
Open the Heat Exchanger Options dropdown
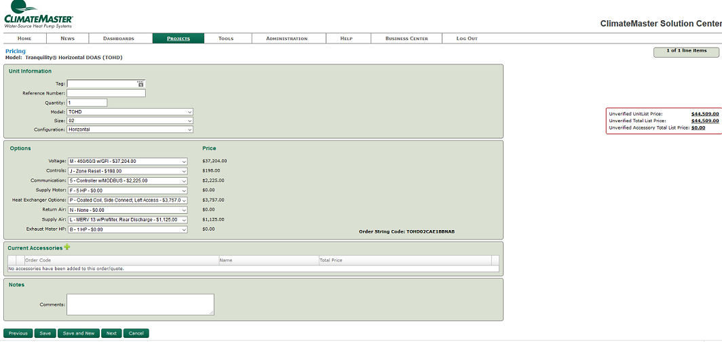(x=128, y=200)
